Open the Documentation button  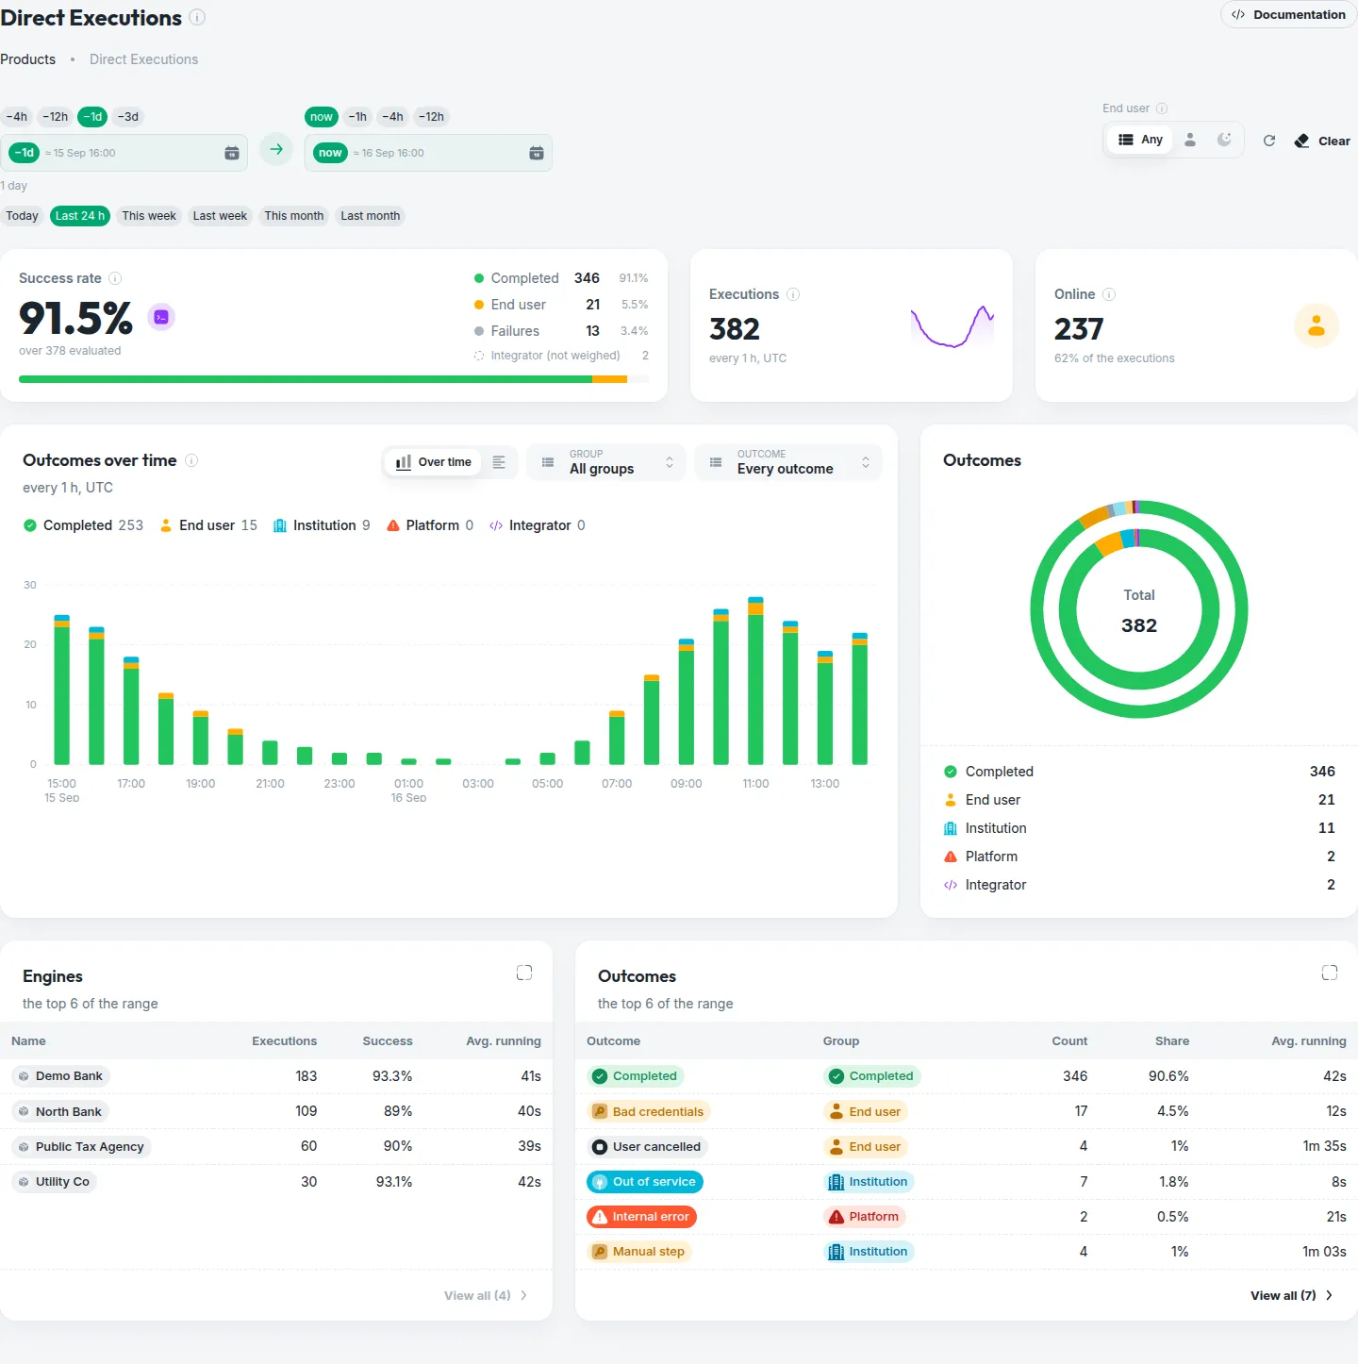pyautogui.click(x=1288, y=15)
